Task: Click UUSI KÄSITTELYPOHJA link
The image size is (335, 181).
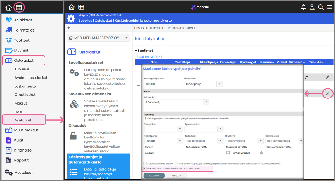Action: (x=148, y=28)
